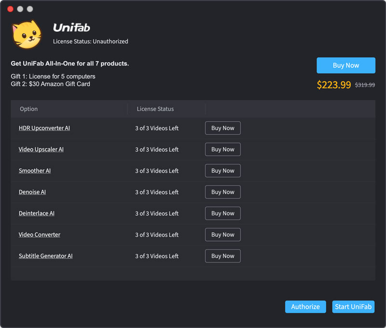Screen dimensions: 386x328
Task: Click the 'Get UniFab All-In-One' headline
Action: coord(70,64)
